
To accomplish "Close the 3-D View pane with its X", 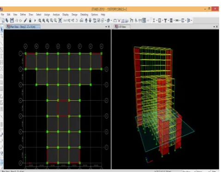I will [217, 27].
